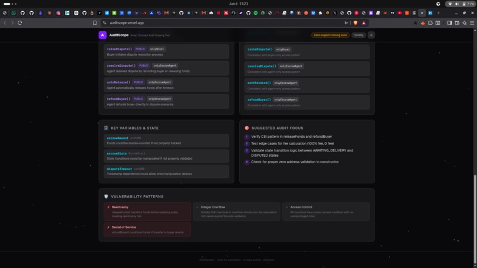The height and width of the screenshot is (268, 477).
Task: Click the Denial of Service card
Action: [147, 230]
